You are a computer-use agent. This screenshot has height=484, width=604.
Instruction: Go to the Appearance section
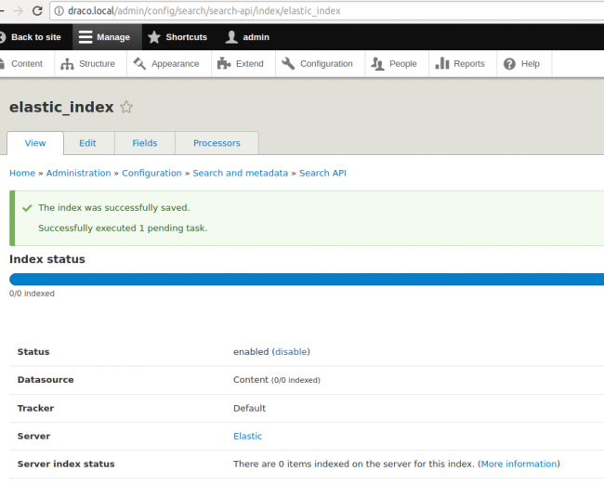pos(166,64)
